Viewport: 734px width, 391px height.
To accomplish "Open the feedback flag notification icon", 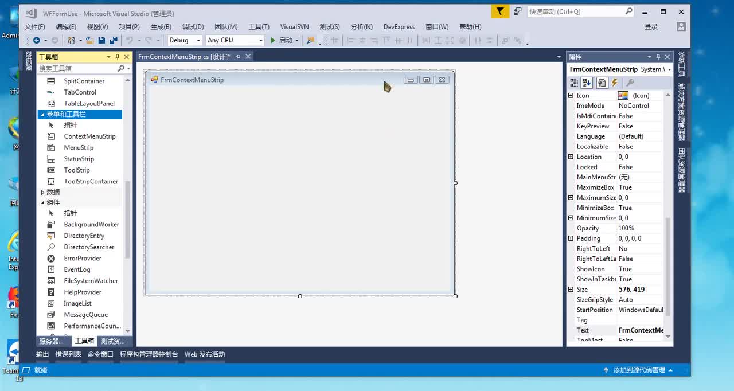I will (x=500, y=11).
